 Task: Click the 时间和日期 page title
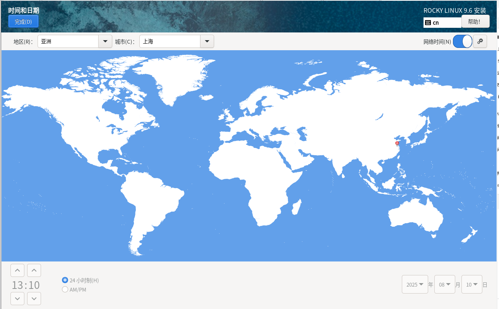[x=24, y=10]
